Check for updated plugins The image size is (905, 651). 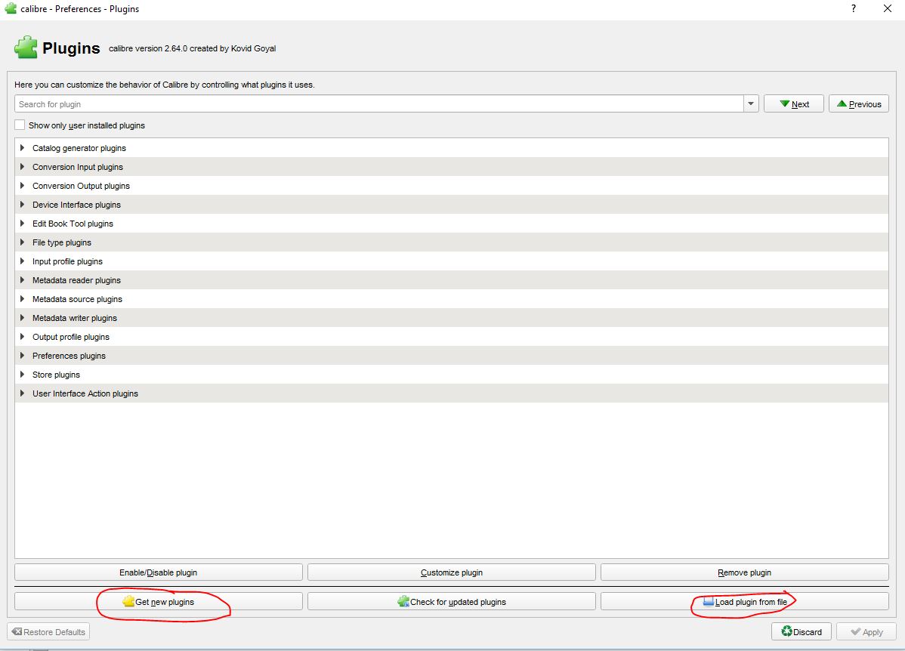point(451,601)
